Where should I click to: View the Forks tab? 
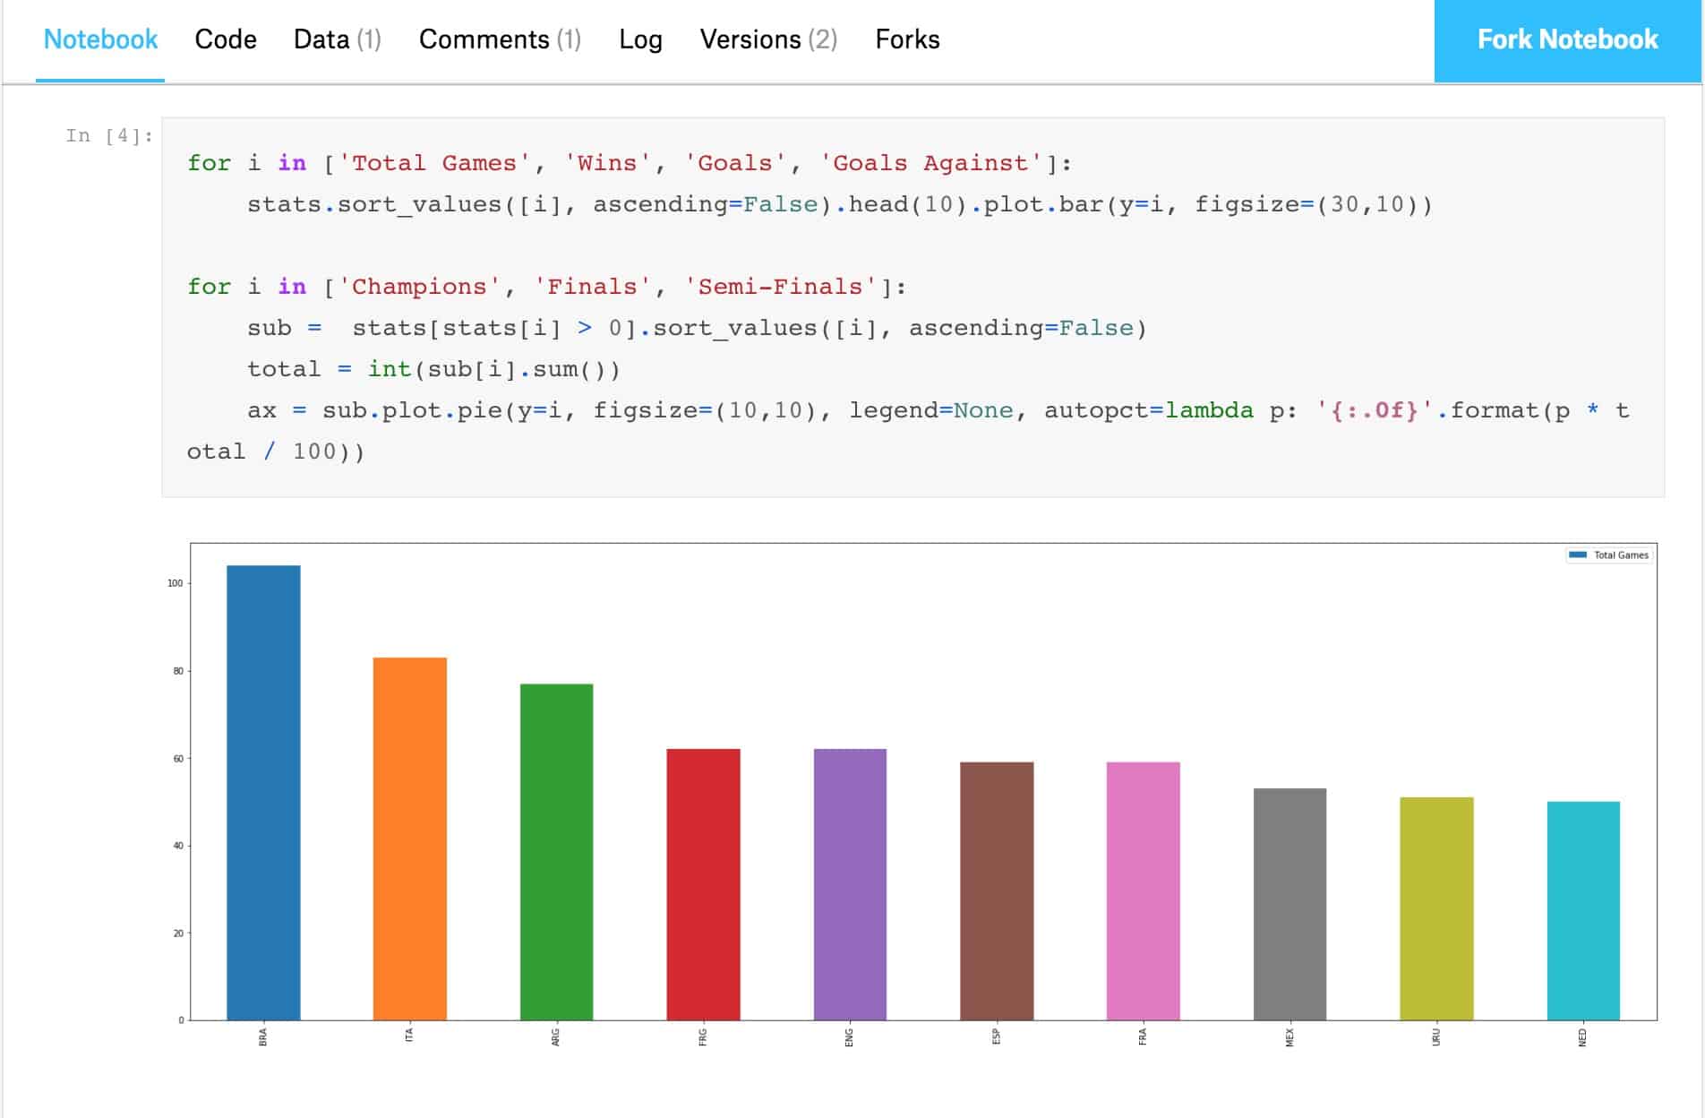(x=907, y=39)
